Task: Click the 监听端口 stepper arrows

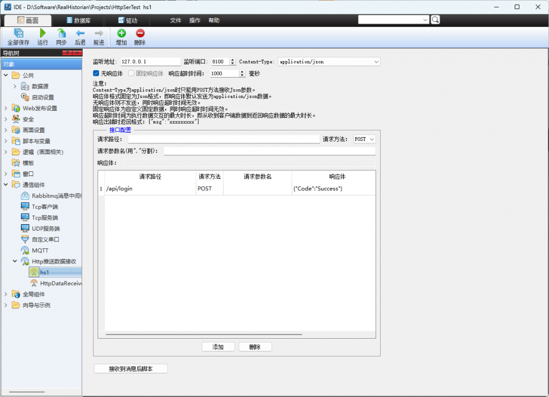Action: (233, 62)
